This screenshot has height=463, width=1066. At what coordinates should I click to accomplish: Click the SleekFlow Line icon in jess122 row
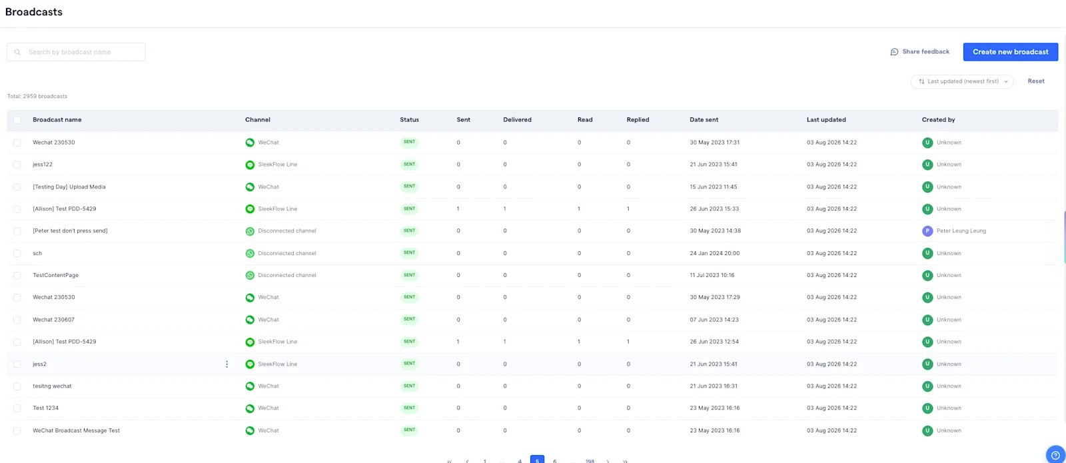(x=250, y=165)
